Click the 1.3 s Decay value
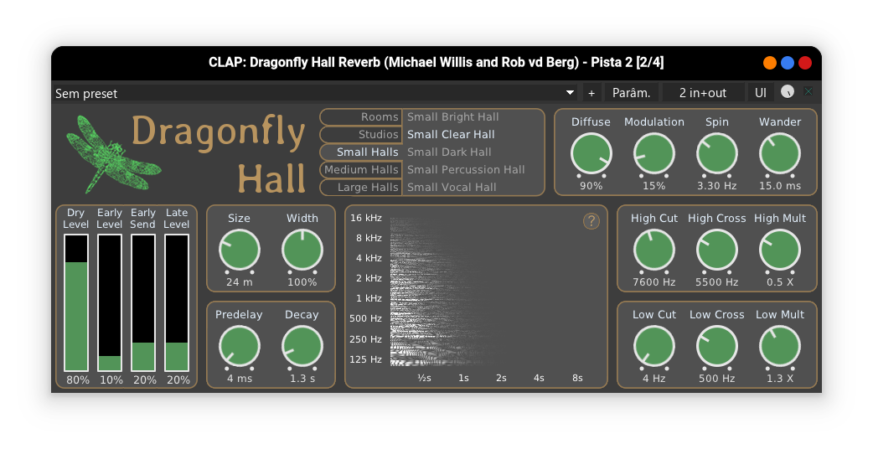 (302, 379)
